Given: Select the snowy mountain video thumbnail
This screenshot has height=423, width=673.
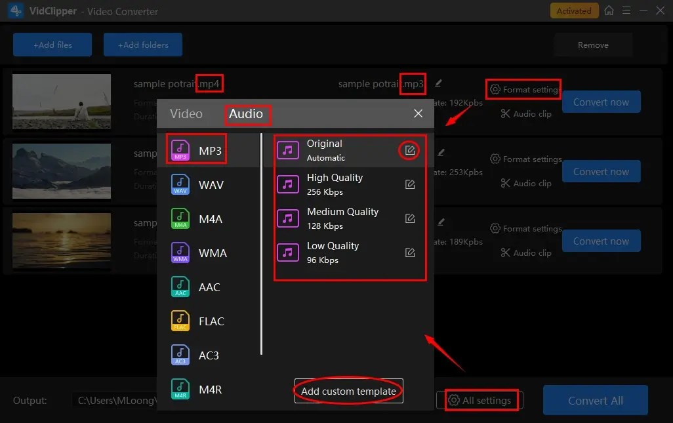Looking at the screenshot, I should point(62,171).
